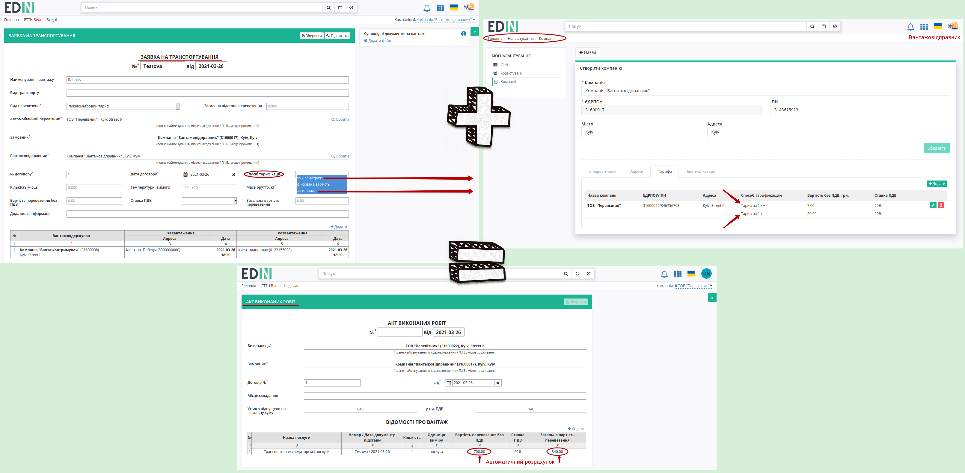Click the notification bell in the top-left header
Screen dimensions: 965x473
pyautogui.click(x=426, y=8)
